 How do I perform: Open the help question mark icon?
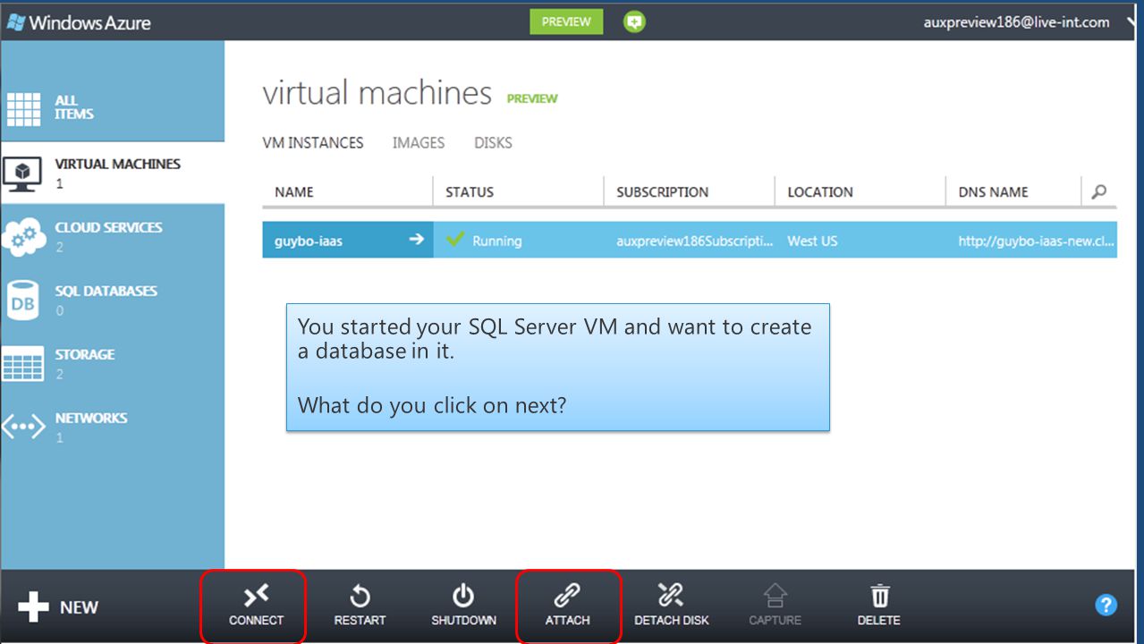click(1106, 606)
